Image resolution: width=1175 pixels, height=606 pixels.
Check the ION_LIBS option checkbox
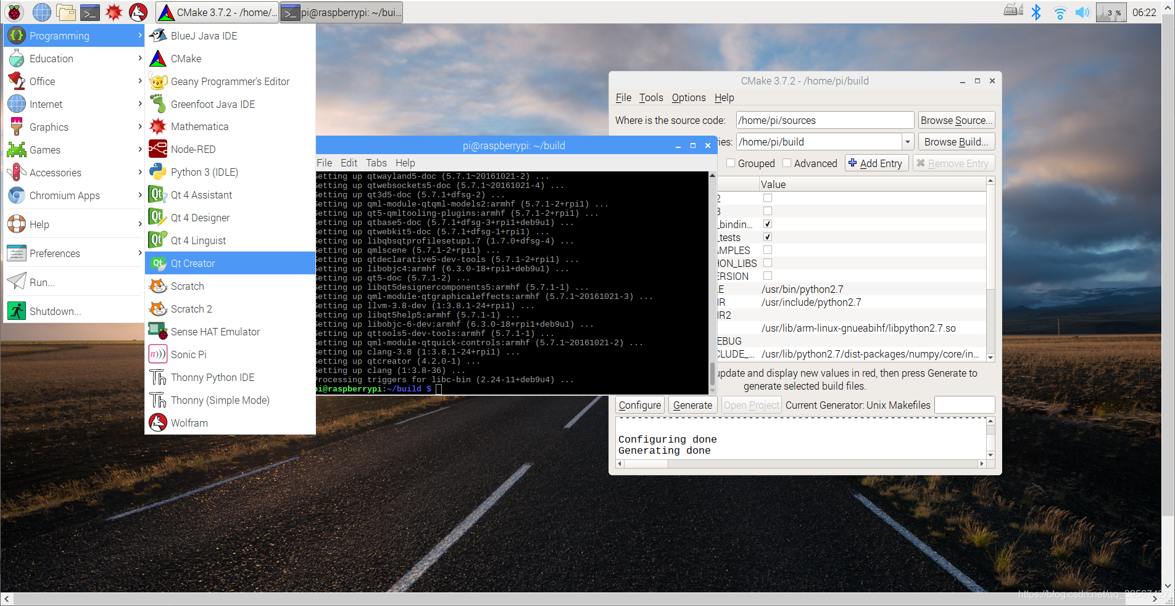tap(768, 263)
